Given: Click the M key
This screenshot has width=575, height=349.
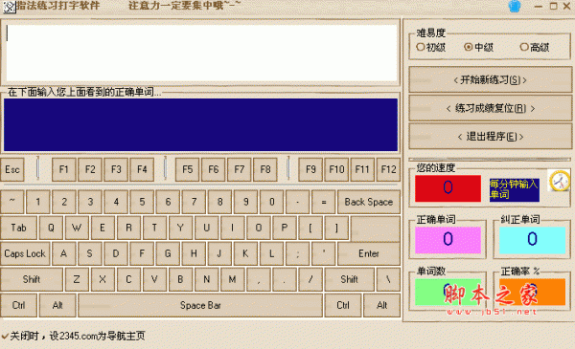Looking at the screenshot, I should pyautogui.click(x=233, y=279).
